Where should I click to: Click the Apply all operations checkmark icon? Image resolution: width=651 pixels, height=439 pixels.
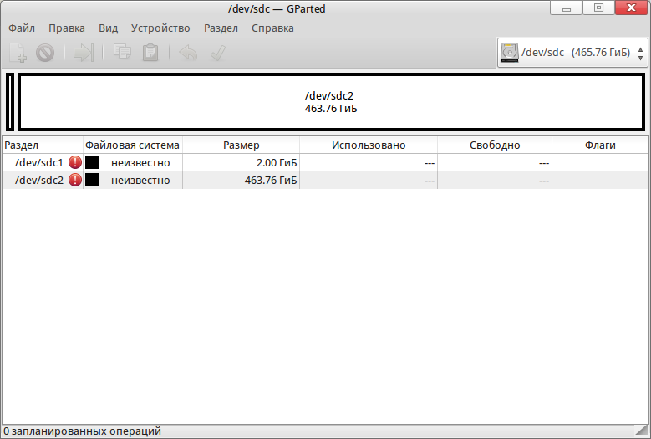click(218, 53)
